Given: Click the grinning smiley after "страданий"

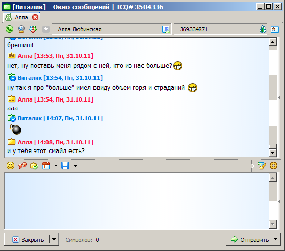Looking at the screenshot, I should click(x=193, y=88).
